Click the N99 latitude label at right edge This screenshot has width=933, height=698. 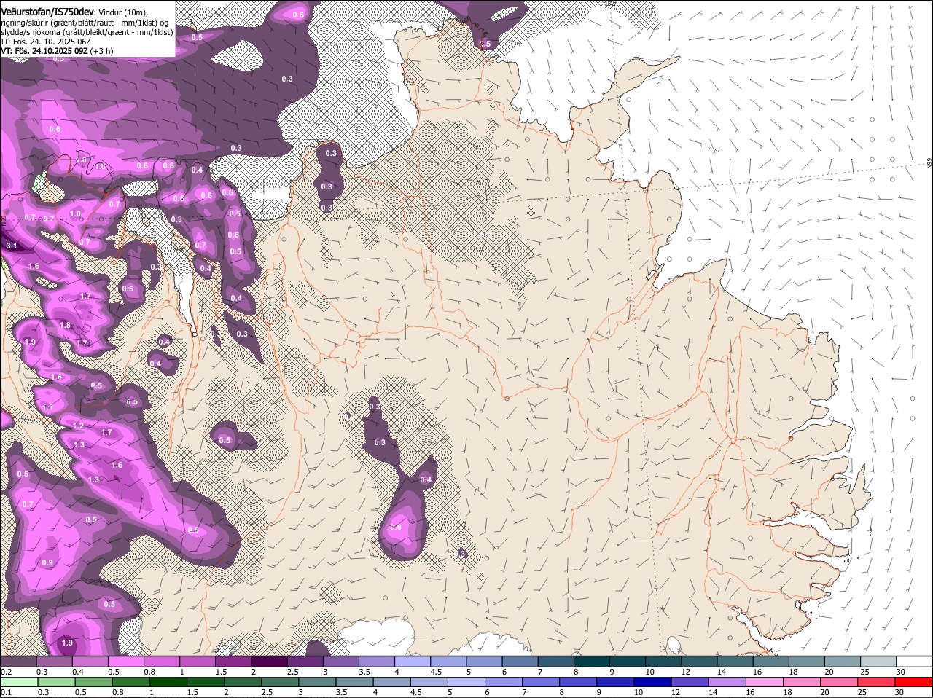click(x=929, y=165)
